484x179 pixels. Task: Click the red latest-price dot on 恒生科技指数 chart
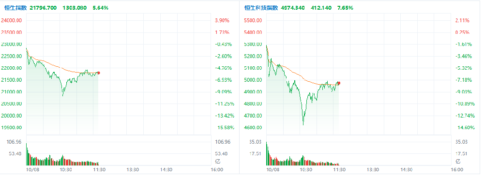pyautogui.click(x=339, y=83)
